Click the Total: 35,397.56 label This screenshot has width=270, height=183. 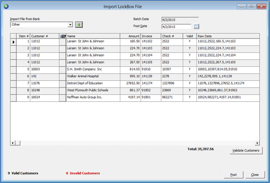click(x=201, y=149)
